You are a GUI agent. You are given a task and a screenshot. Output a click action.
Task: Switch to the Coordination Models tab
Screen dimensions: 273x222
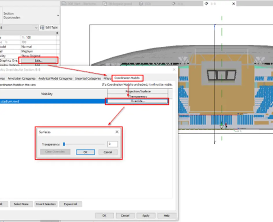[x=127, y=78]
